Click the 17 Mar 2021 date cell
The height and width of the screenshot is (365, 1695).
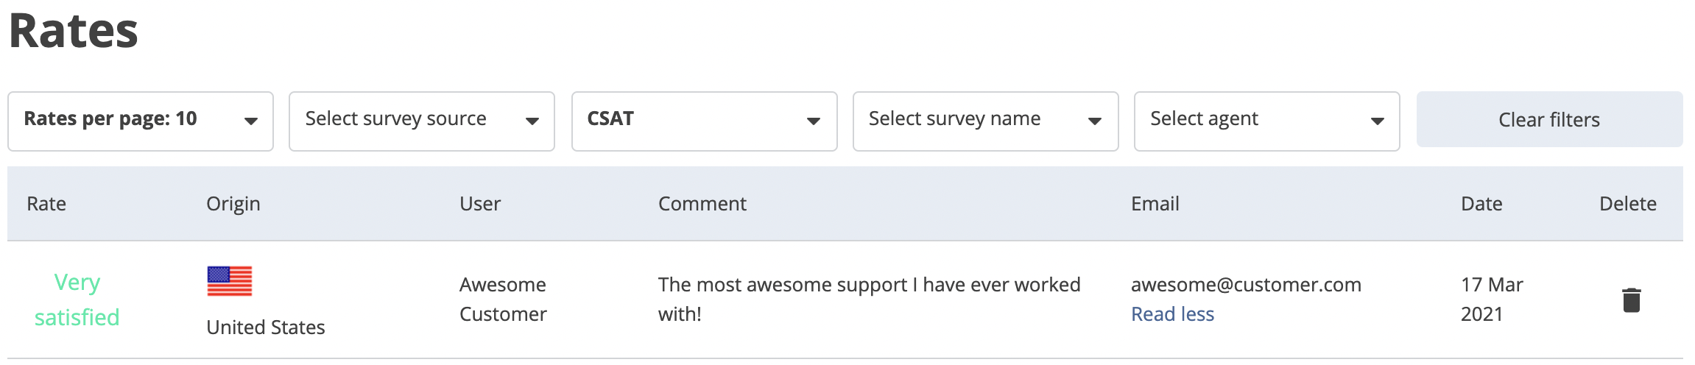(1492, 300)
